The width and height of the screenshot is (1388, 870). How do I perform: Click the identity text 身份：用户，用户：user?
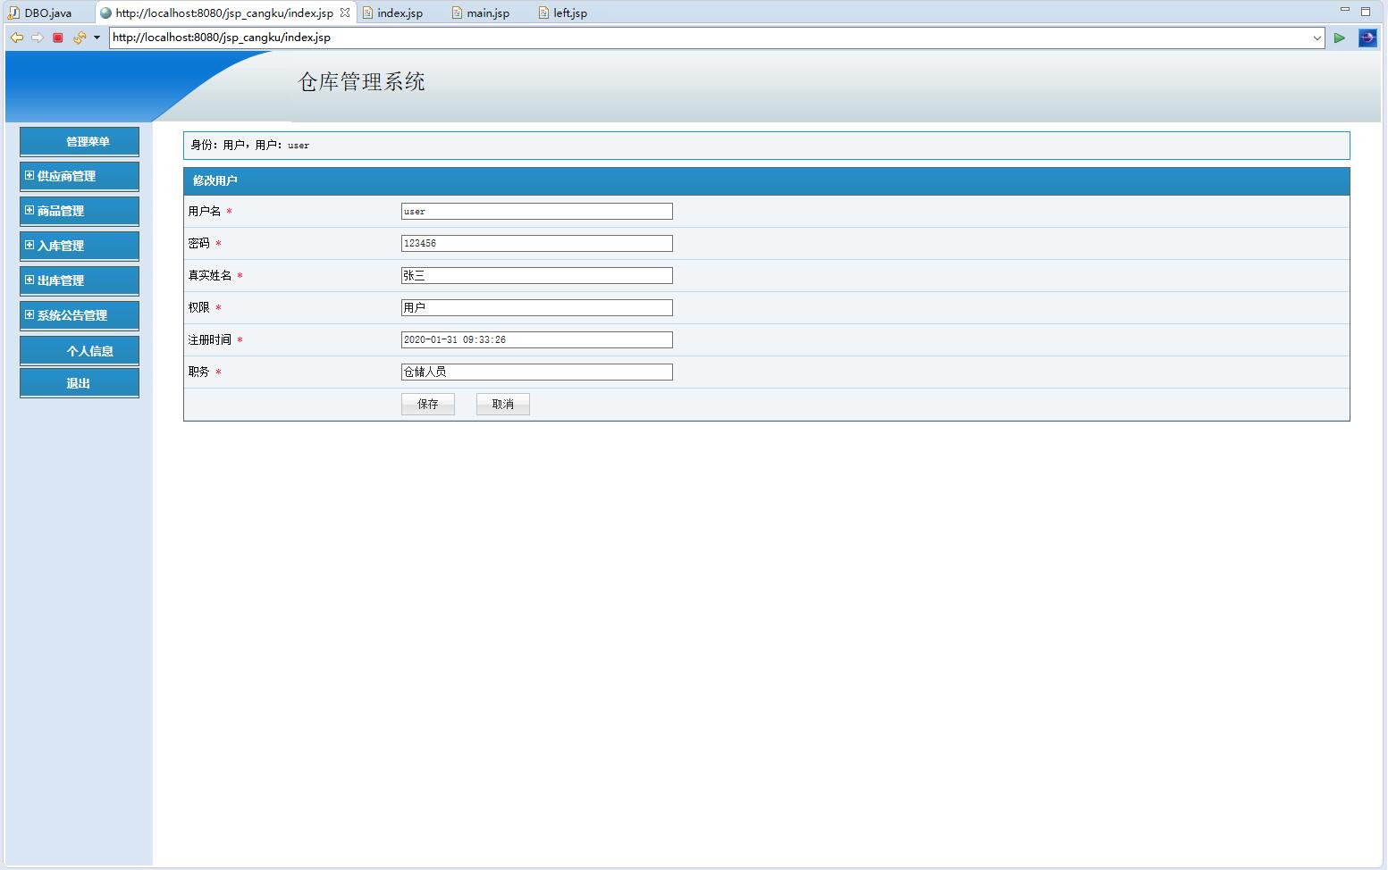point(250,145)
